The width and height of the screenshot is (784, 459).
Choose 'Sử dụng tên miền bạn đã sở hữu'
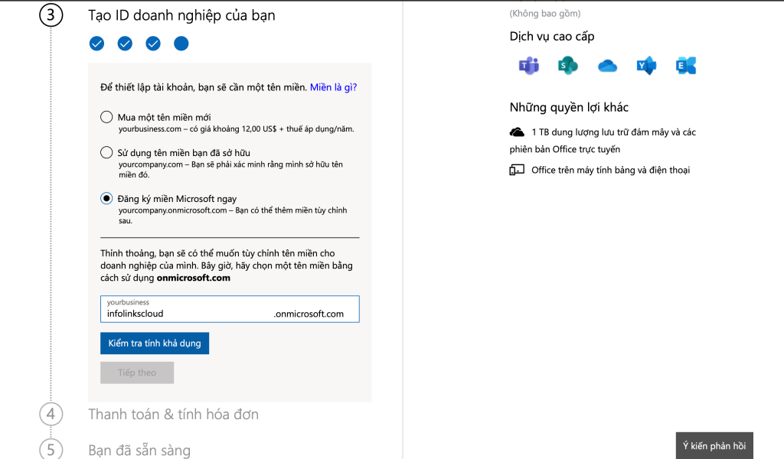(106, 152)
